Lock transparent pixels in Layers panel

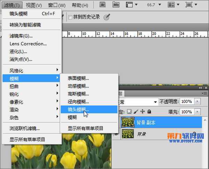point(129,112)
